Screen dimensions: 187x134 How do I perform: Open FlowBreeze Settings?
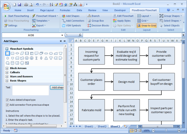(x=11, y=26)
